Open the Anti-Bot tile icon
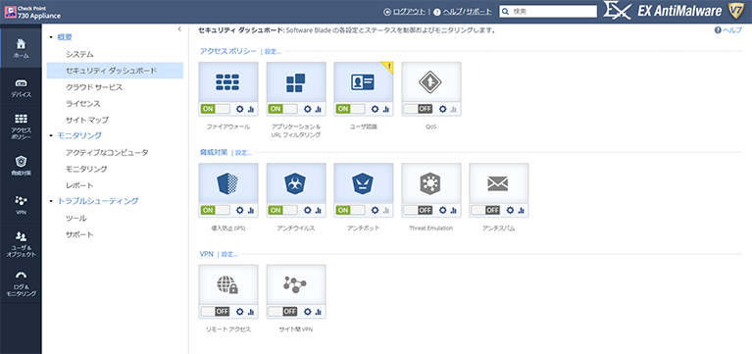This screenshot has width=752, height=354. [363, 183]
